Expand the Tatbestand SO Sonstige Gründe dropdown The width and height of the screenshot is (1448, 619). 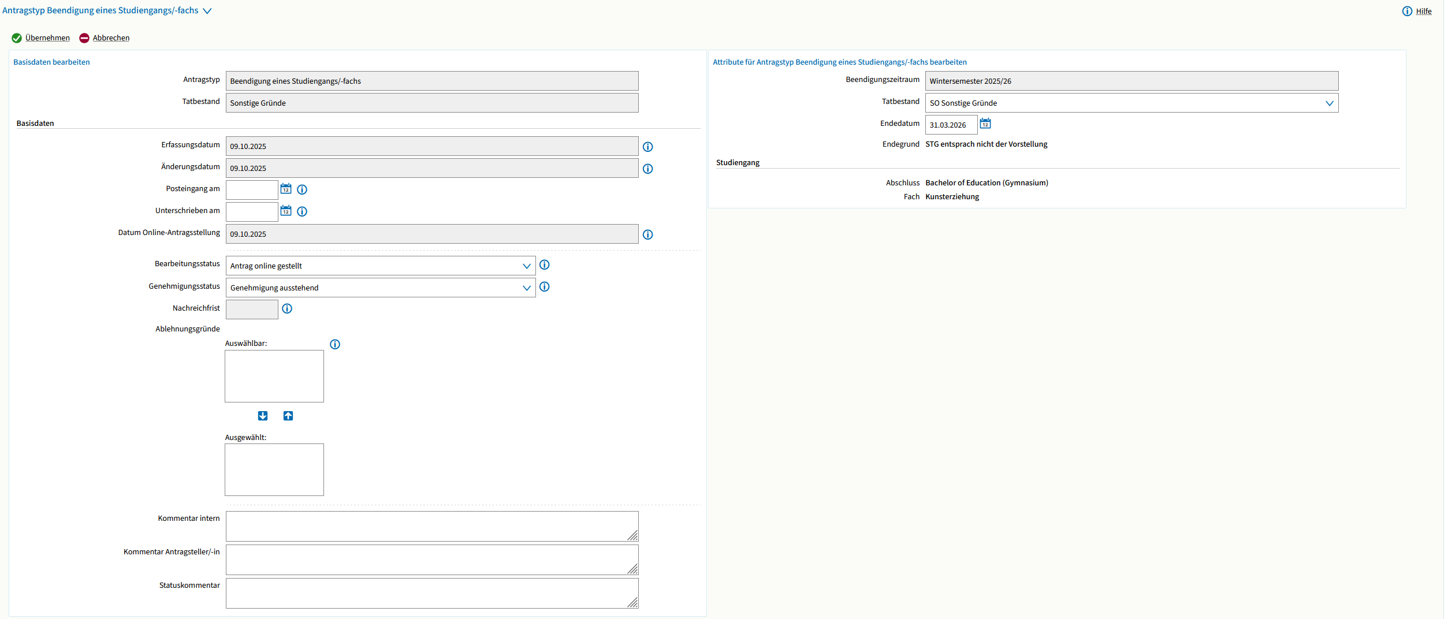coord(1131,103)
